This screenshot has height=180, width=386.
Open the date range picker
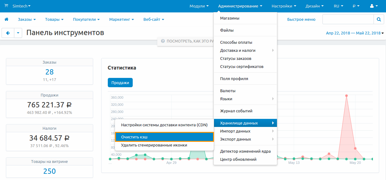(355, 33)
